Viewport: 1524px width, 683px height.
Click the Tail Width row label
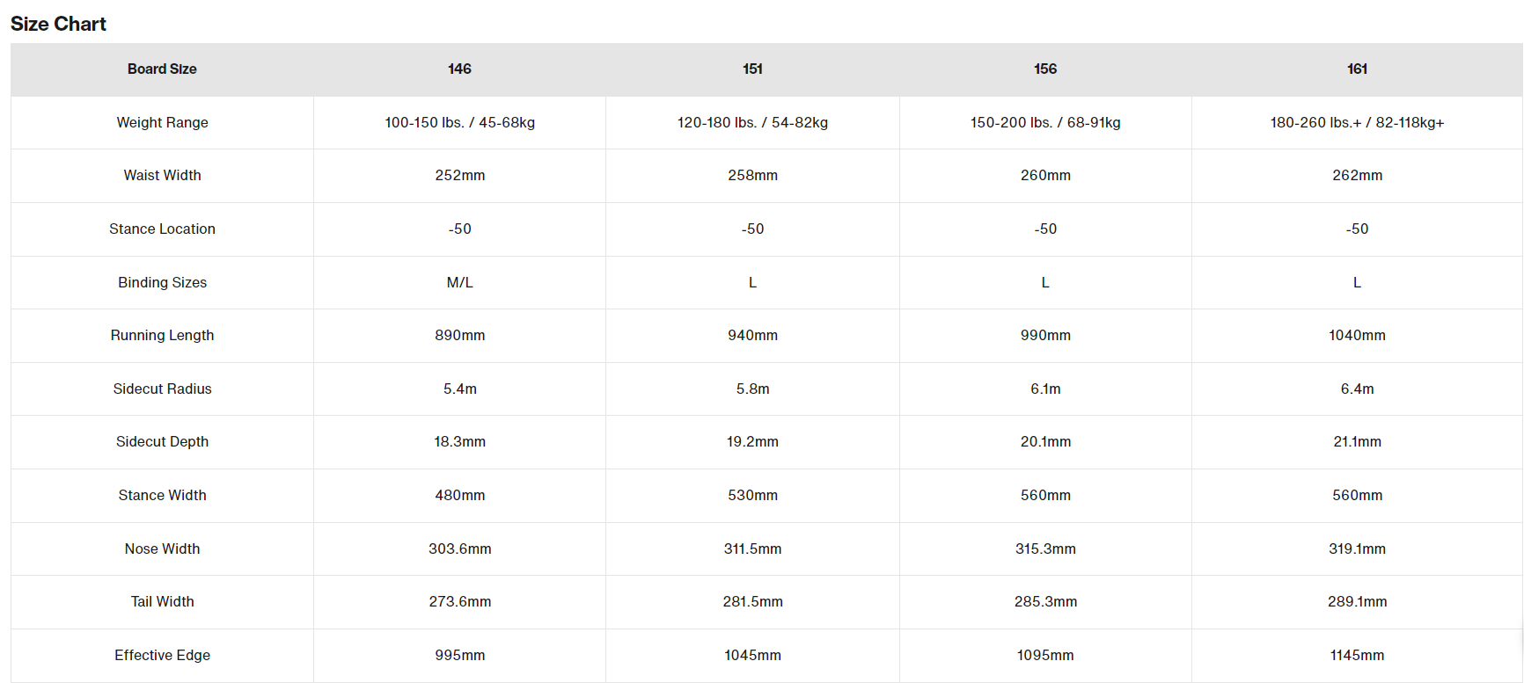162,601
